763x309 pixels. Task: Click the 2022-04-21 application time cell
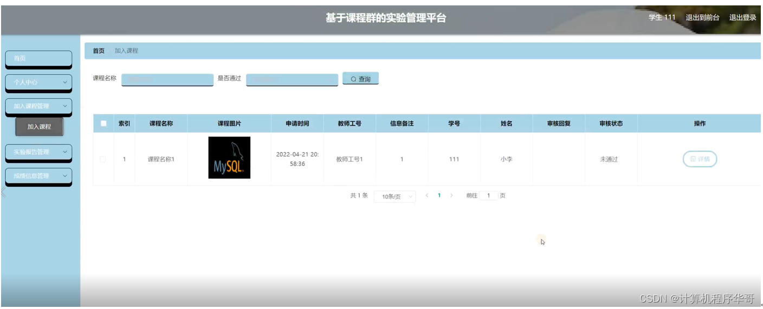(298, 159)
